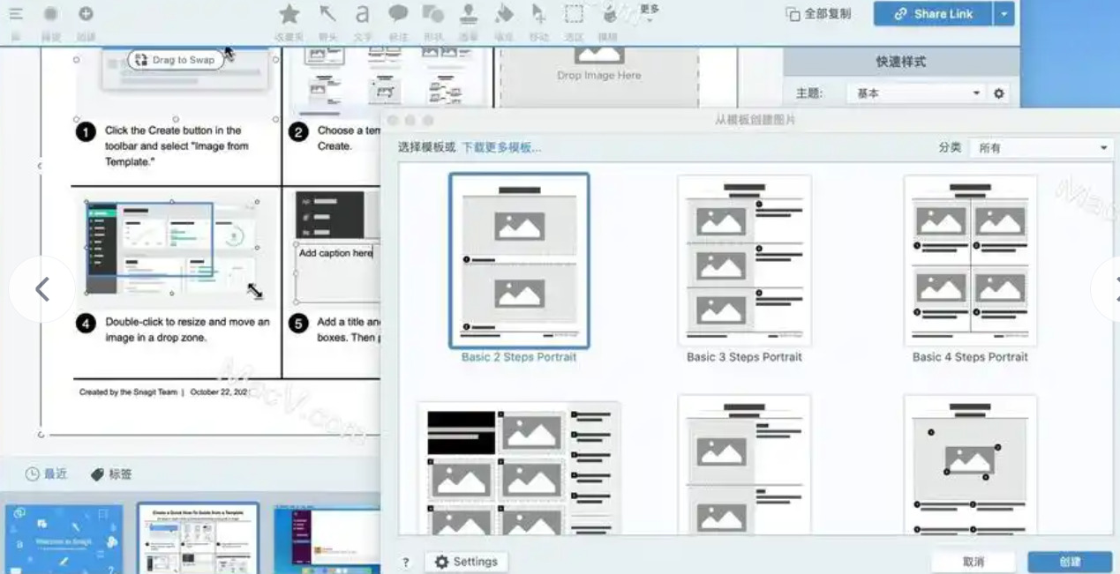
Task: Click the step 4 dashboard image
Action: [172, 249]
